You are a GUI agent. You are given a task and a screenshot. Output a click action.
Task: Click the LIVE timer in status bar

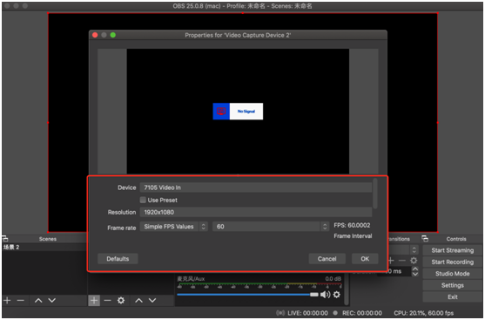pyautogui.click(x=307, y=313)
